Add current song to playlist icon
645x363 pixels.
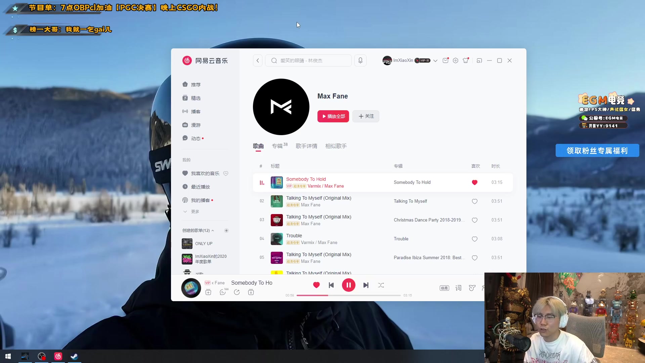208,292
